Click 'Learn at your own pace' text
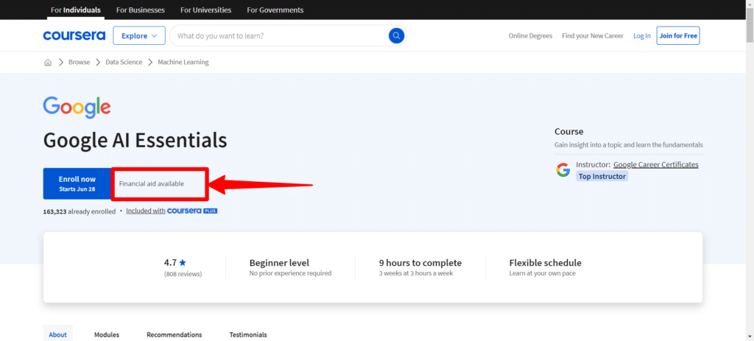Image resolution: width=754 pixels, height=341 pixels. point(543,273)
